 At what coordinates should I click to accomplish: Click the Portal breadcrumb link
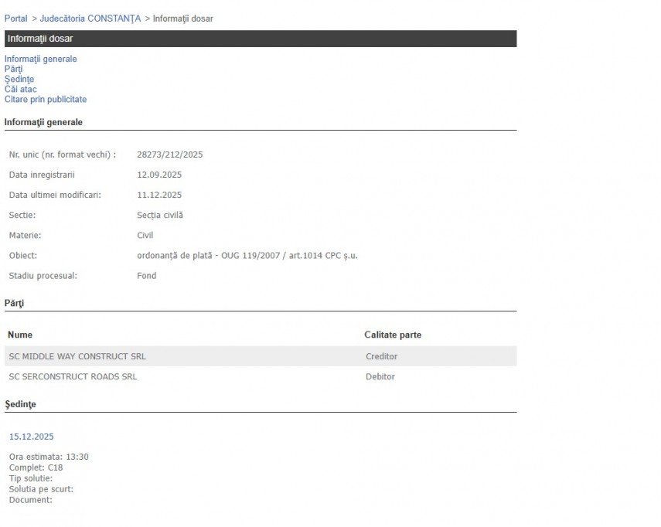pyautogui.click(x=15, y=19)
